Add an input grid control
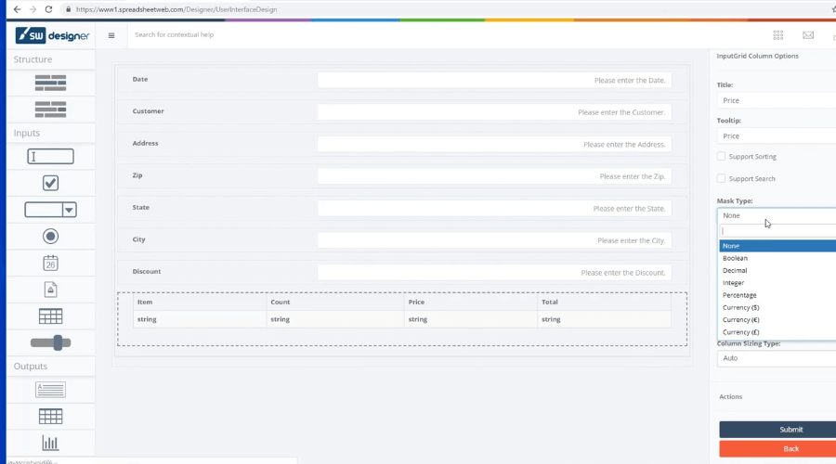This screenshot has height=464, width=836. click(x=51, y=316)
